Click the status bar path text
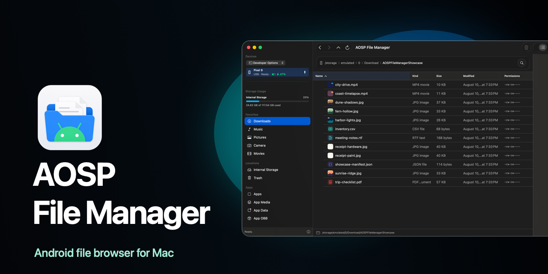 358,232
